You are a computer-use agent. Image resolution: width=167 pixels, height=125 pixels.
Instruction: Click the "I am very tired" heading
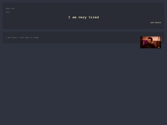tap(83, 17)
